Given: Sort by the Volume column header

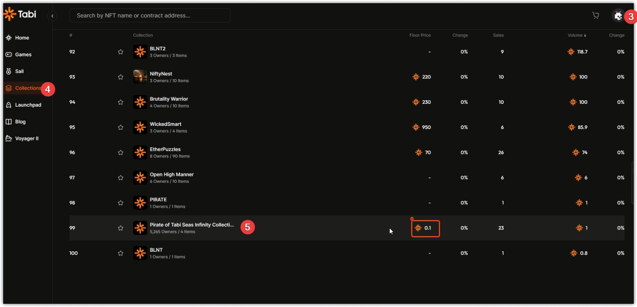Looking at the screenshot, I should [x=576, y=35].
